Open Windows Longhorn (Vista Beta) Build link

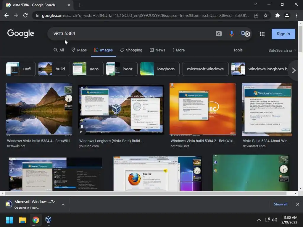tap(112, 141)
